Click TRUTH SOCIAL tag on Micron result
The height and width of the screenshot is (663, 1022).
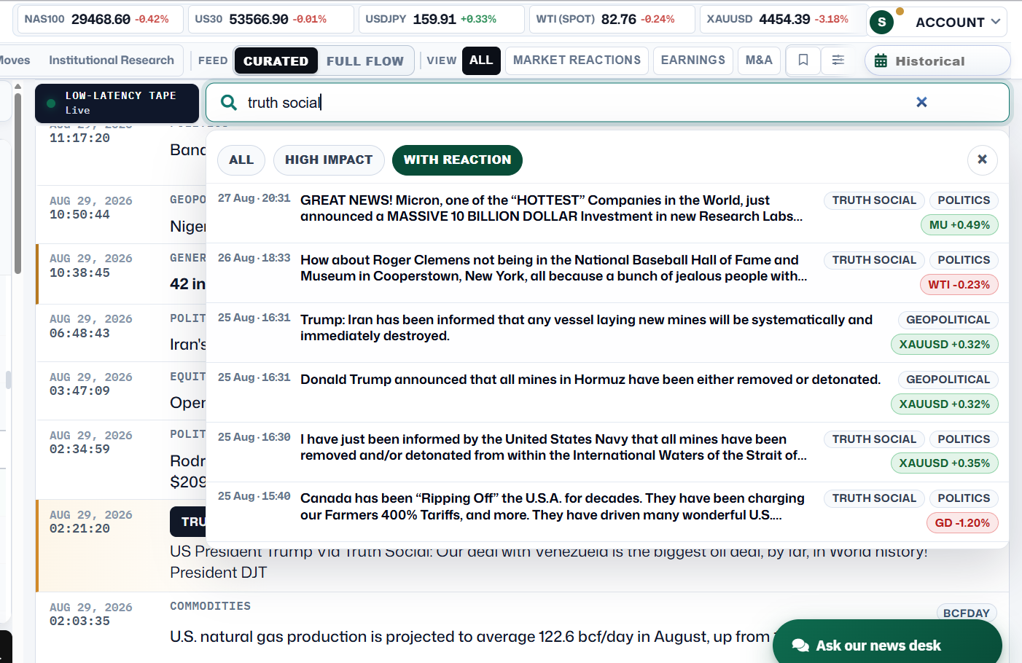(x=874, y=200)
